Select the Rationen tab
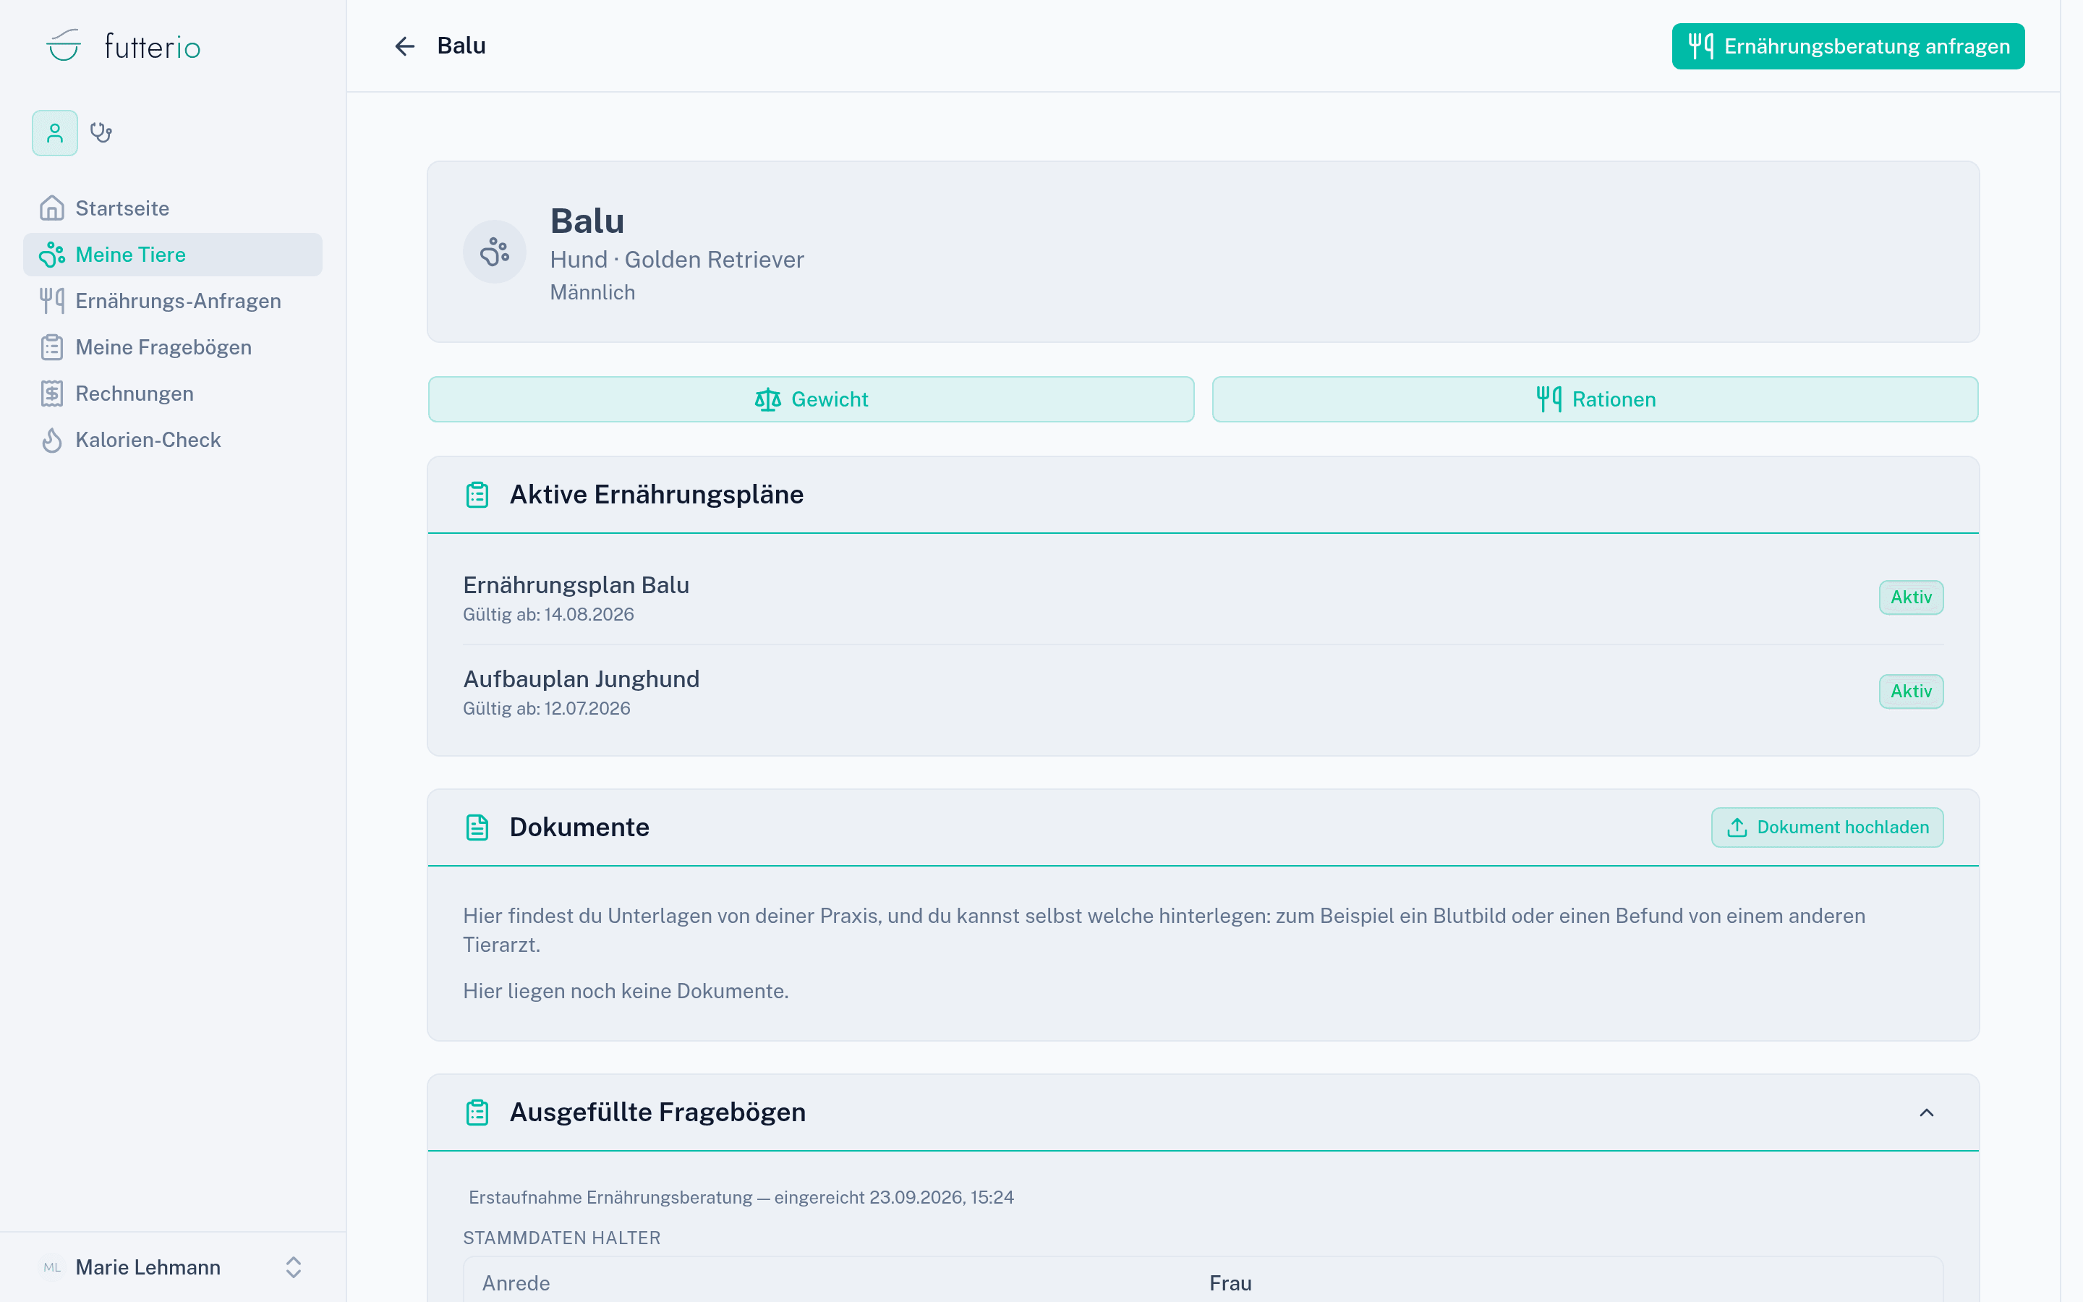 pos(1595,399)
